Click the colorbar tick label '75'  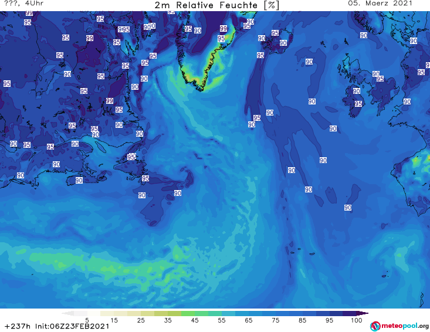coord(276,320)
